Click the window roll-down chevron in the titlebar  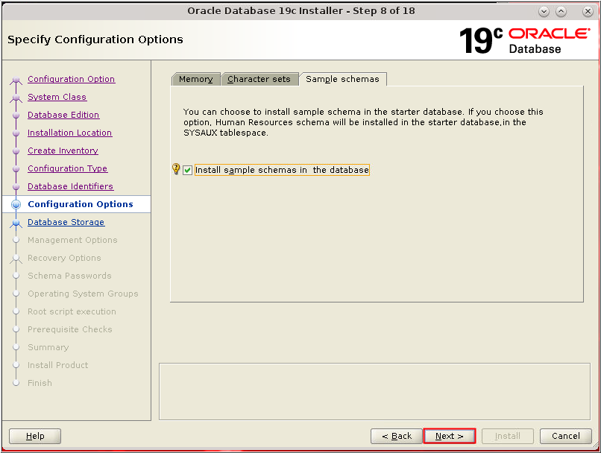(544, 10)
